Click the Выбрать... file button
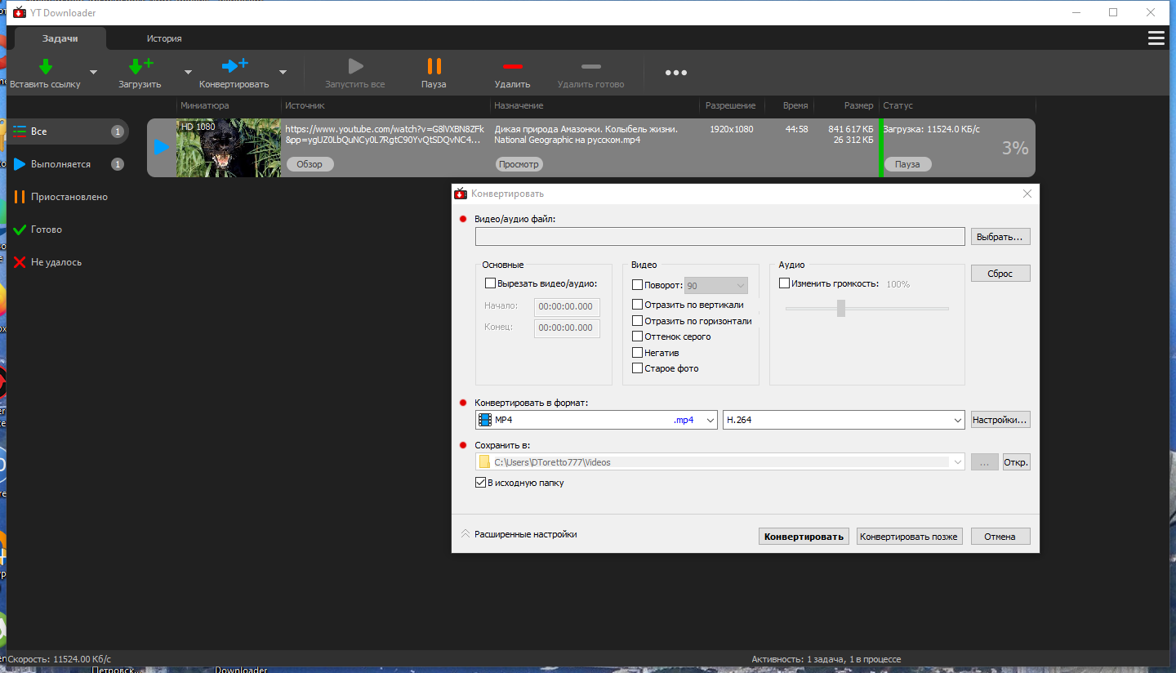 (1000, 237)
